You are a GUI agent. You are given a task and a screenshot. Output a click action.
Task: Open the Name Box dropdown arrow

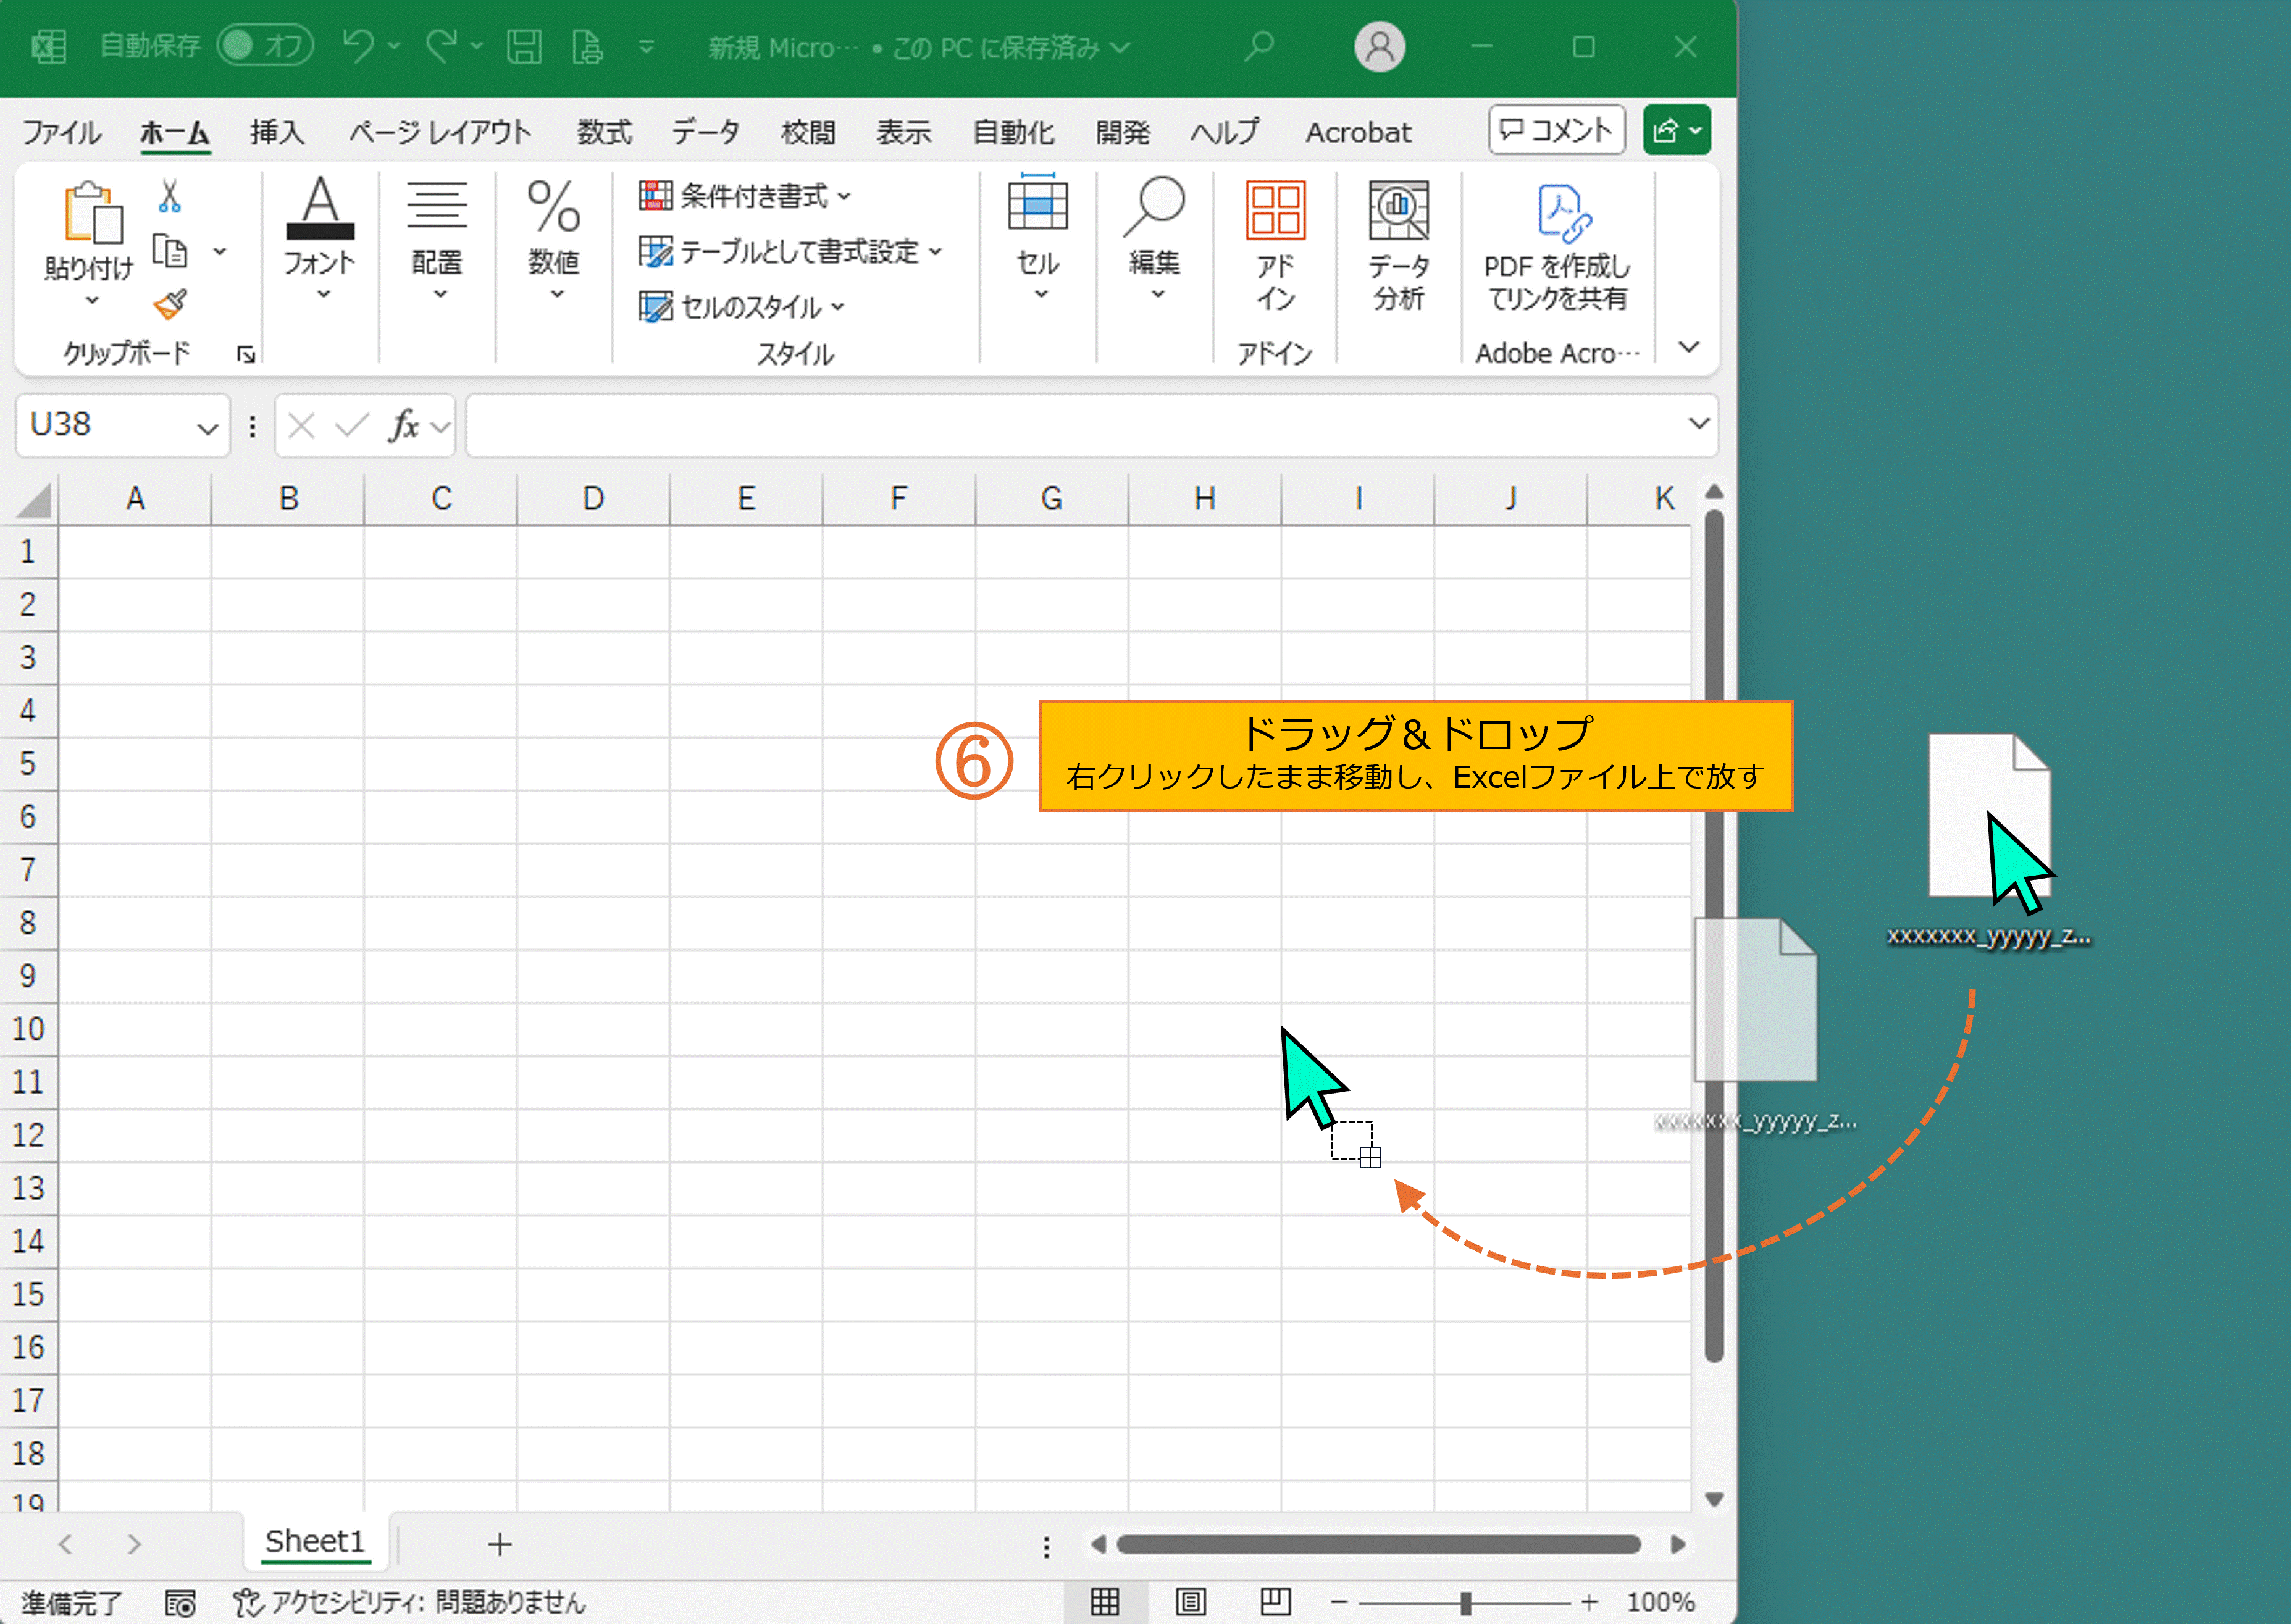[207, 429]
